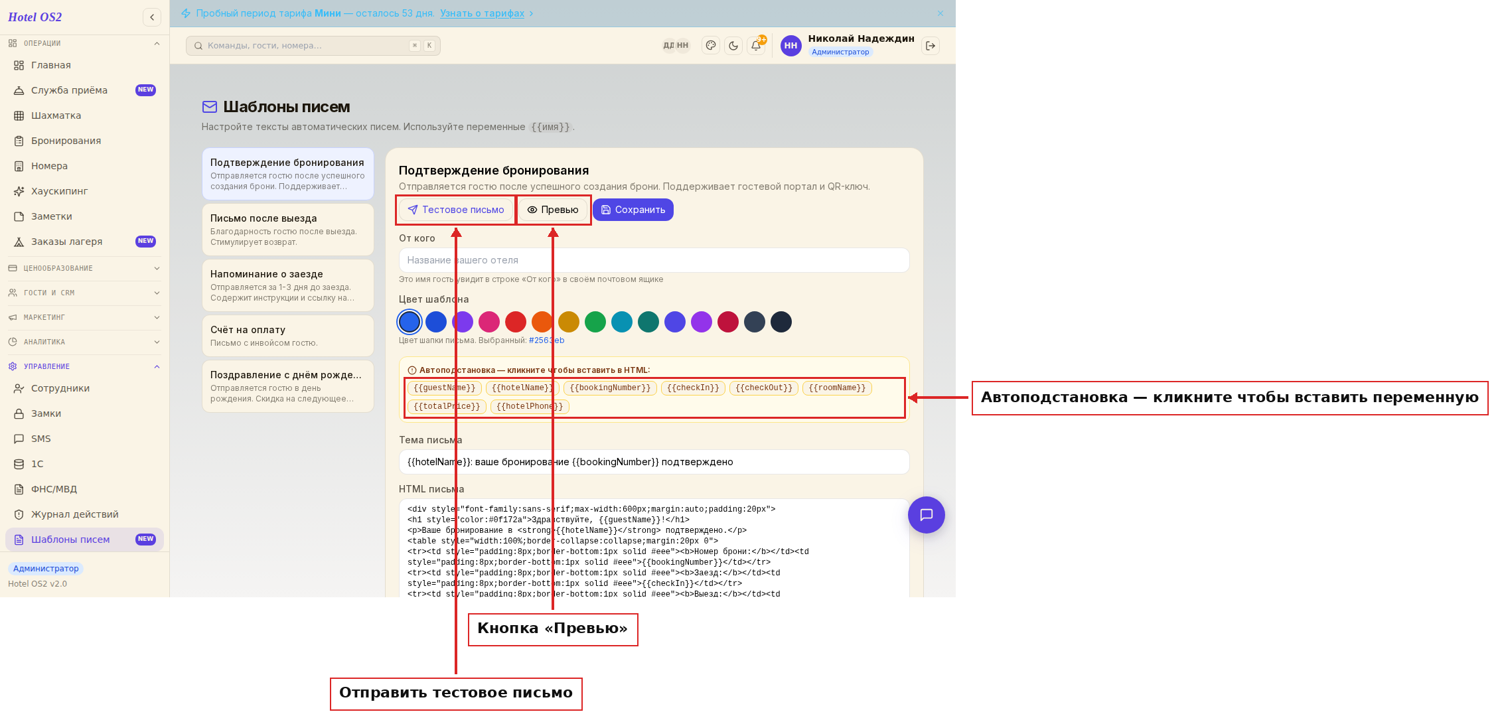
Task: Open the color theme palette icon
Action: point(711,46)
